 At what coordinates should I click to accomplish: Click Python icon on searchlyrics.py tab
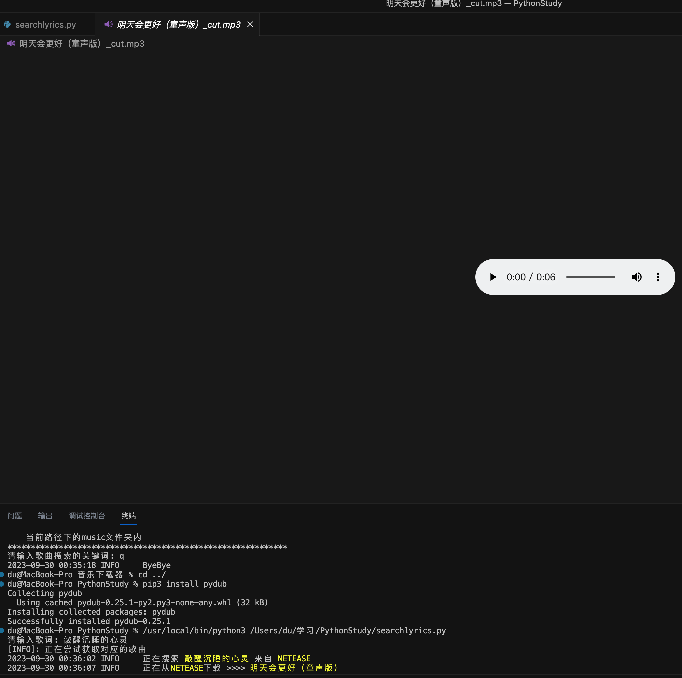[x=7, y=24]
